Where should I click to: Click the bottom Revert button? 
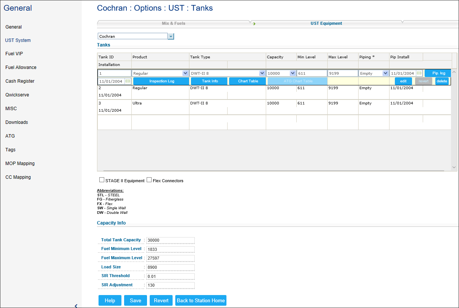161,300
